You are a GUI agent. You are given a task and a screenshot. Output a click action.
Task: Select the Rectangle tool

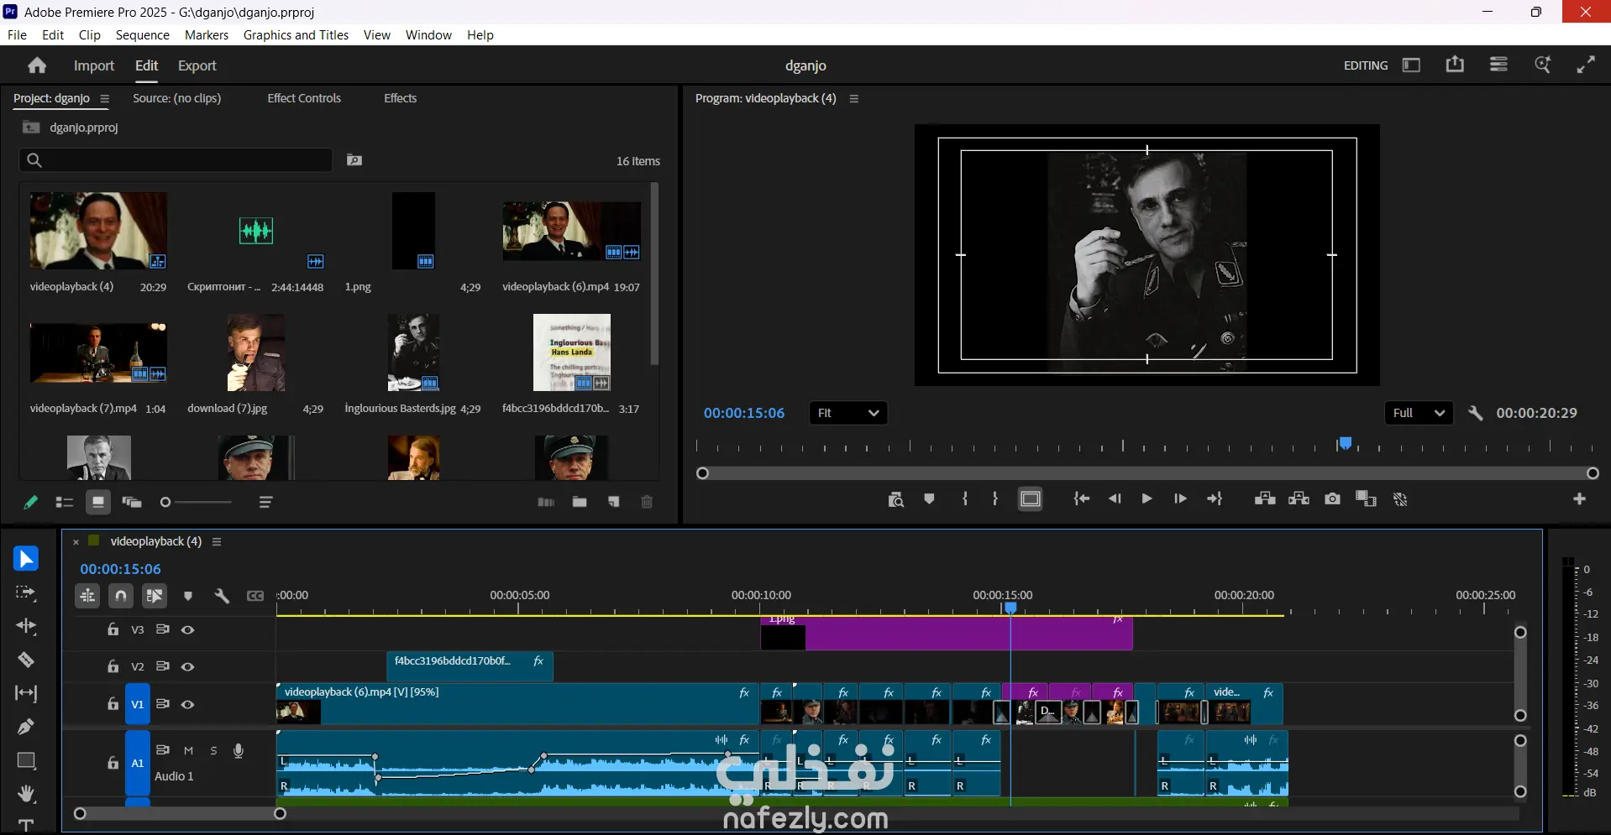pyautogui.click(x=26, y=760)
